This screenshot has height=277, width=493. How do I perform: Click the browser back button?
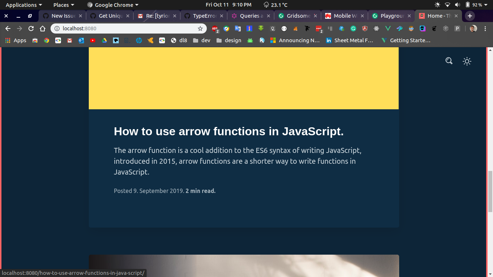point(8,28)
